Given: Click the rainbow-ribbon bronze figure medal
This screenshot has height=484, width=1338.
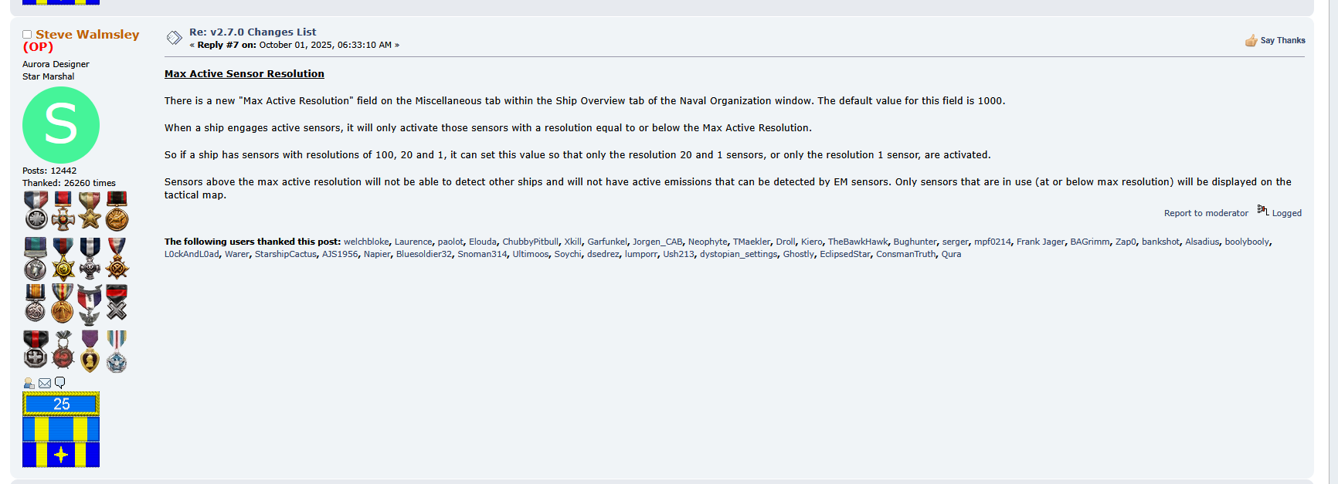Looking at the screenshot, I should click(63, 303).
